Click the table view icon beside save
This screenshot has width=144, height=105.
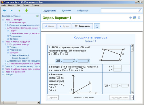pos(139,18)
